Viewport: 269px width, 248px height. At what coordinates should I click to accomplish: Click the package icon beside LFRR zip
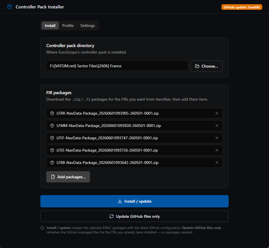pos(52,113)
